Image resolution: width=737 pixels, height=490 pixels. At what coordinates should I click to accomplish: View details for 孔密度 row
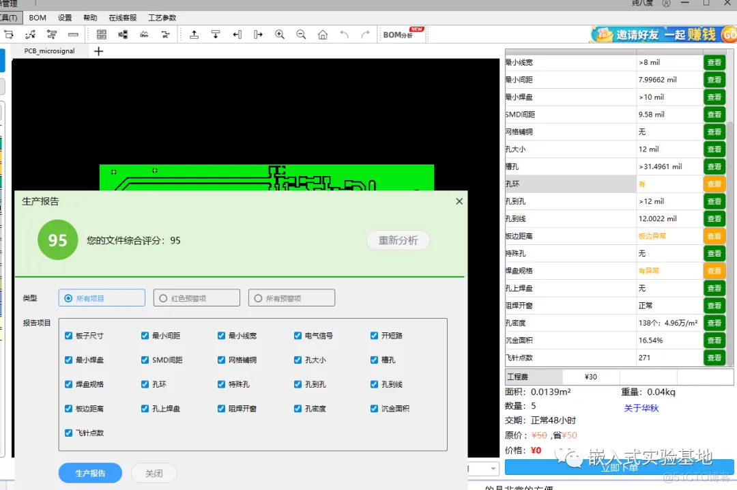(x=714, y=323)
